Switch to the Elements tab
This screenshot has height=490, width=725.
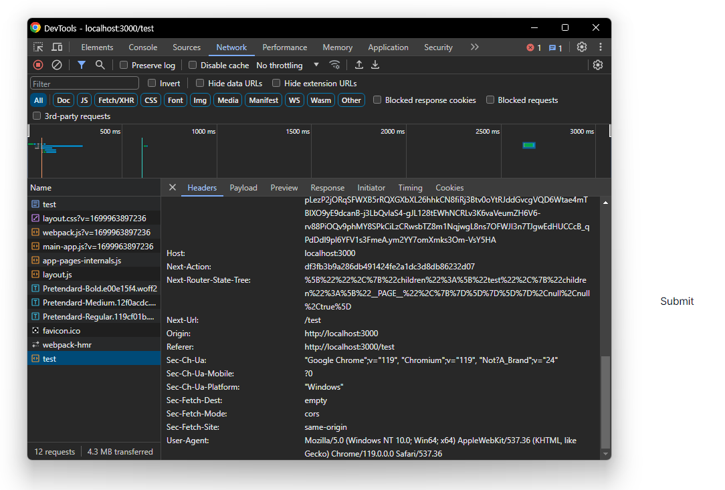click(97, 47)
